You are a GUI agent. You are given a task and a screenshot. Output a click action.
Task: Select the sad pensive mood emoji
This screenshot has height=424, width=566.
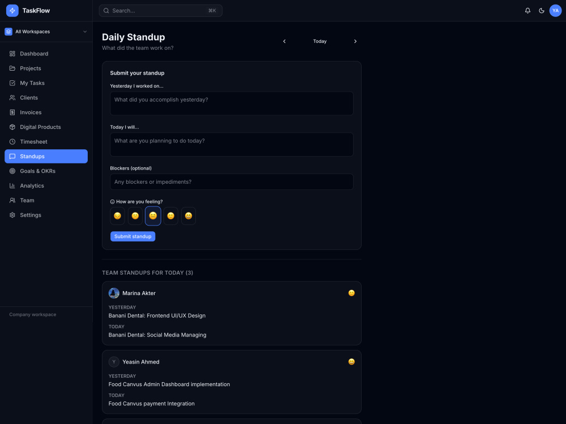117,215
